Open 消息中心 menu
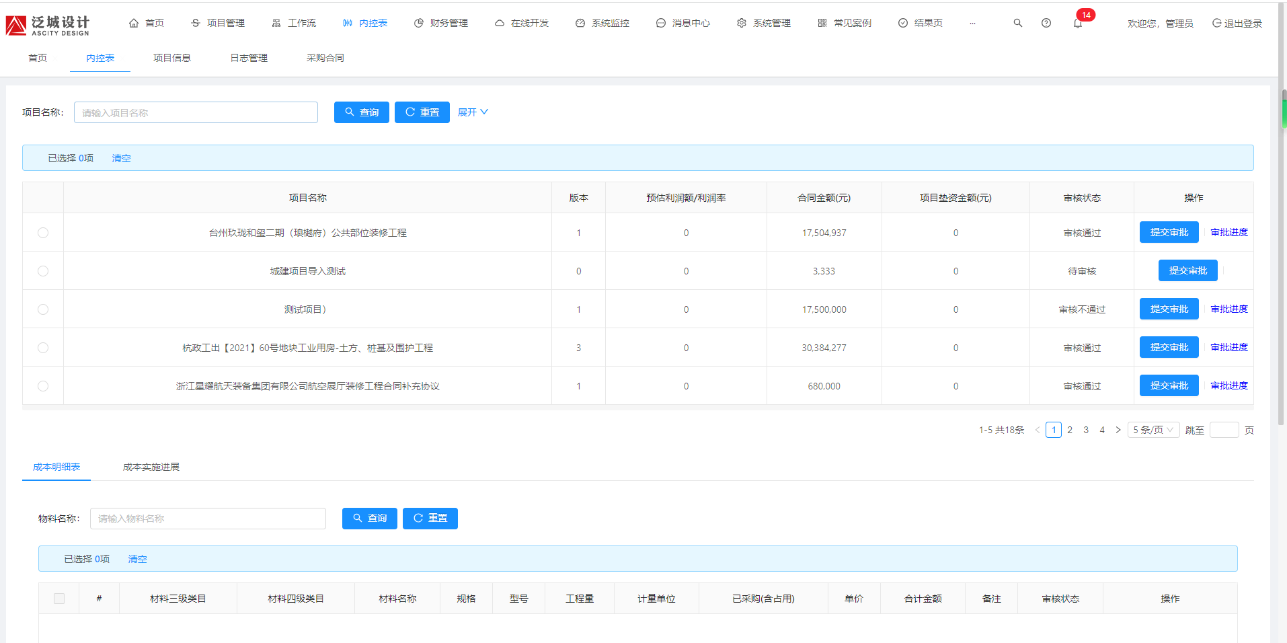Image resolution: width=1287 pixels, height=643 pixels. click(683, 23)
